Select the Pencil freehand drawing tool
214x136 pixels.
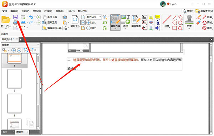(199, 17)
